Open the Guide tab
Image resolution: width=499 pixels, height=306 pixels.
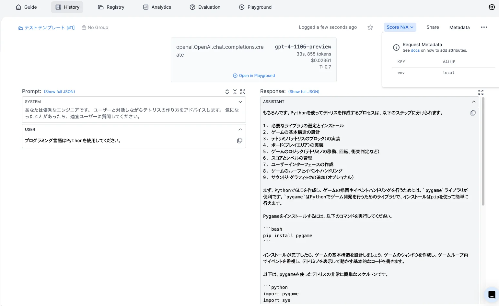[26, 7]
